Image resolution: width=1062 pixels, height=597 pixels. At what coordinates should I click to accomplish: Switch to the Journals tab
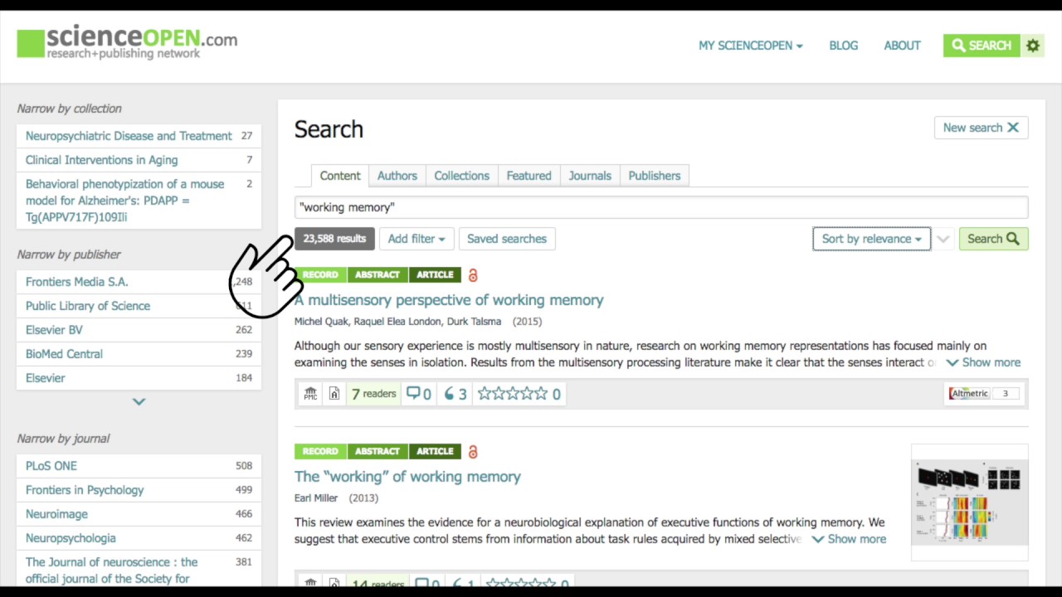[x=590, y=176]
